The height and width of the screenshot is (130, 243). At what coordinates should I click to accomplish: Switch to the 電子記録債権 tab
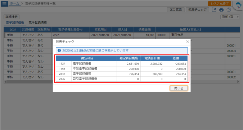[x=15, y=23]
